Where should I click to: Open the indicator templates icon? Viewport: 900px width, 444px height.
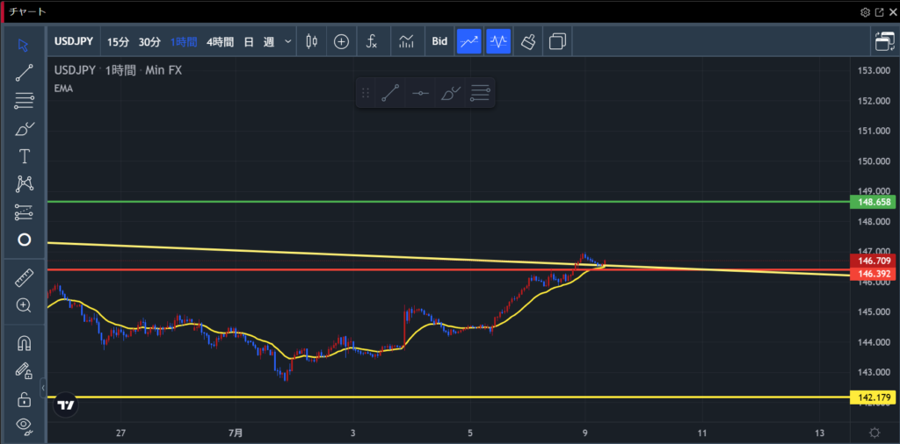pos(406,41)
